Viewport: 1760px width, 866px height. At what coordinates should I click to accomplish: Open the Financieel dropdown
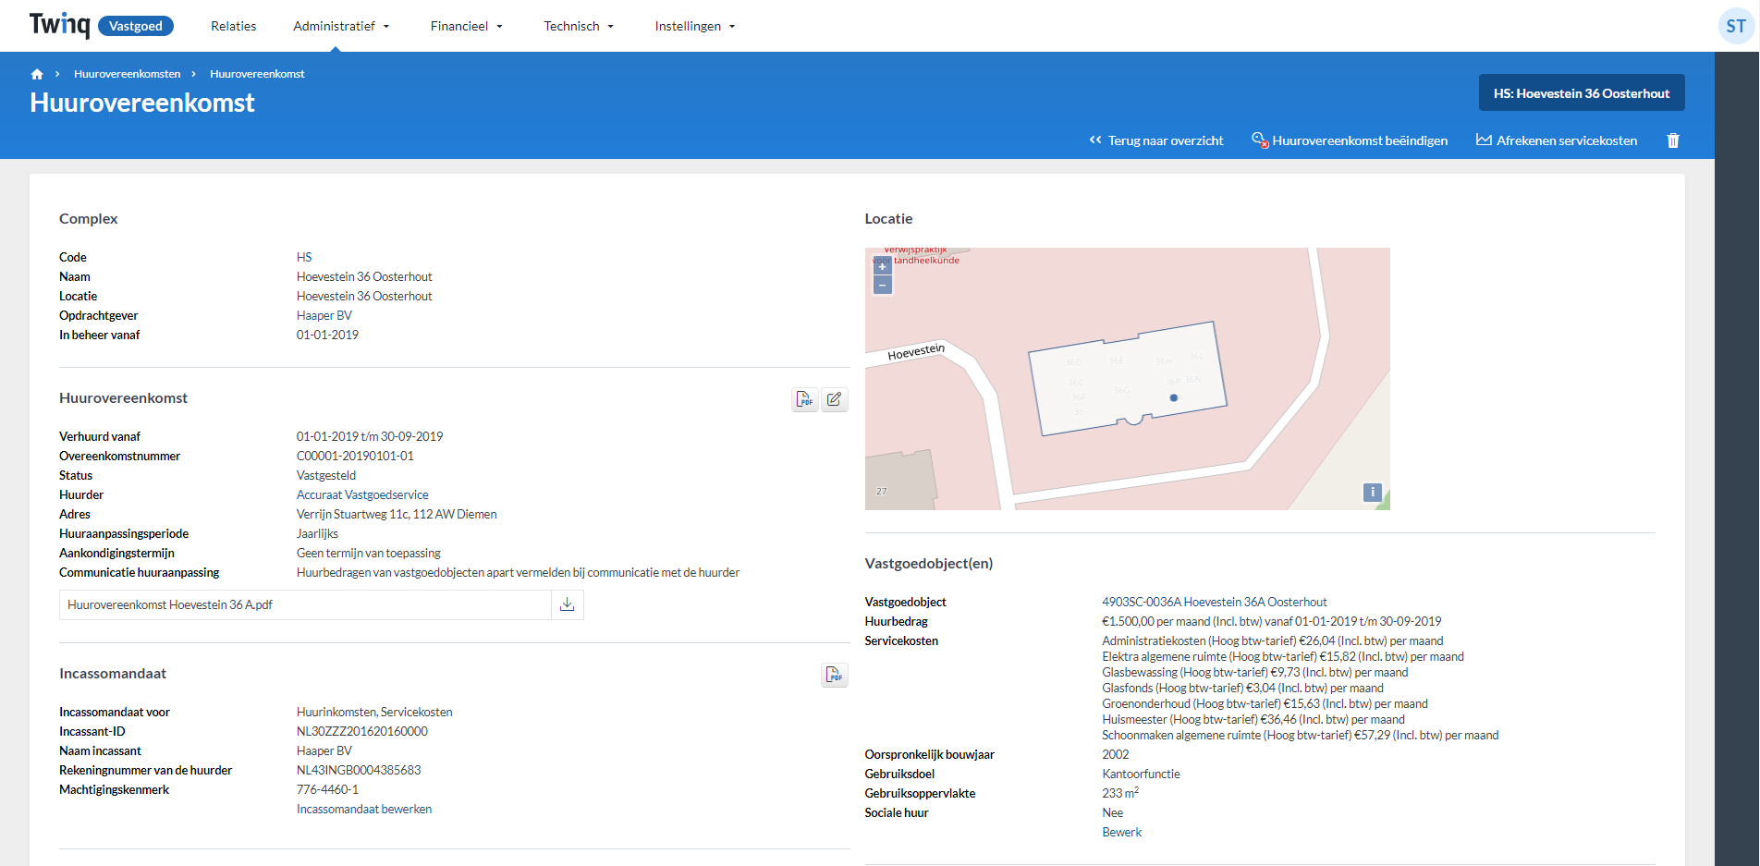coord(466,26)
